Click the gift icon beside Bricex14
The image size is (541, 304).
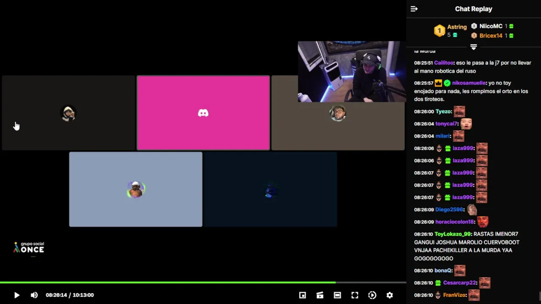click(511, 35)
